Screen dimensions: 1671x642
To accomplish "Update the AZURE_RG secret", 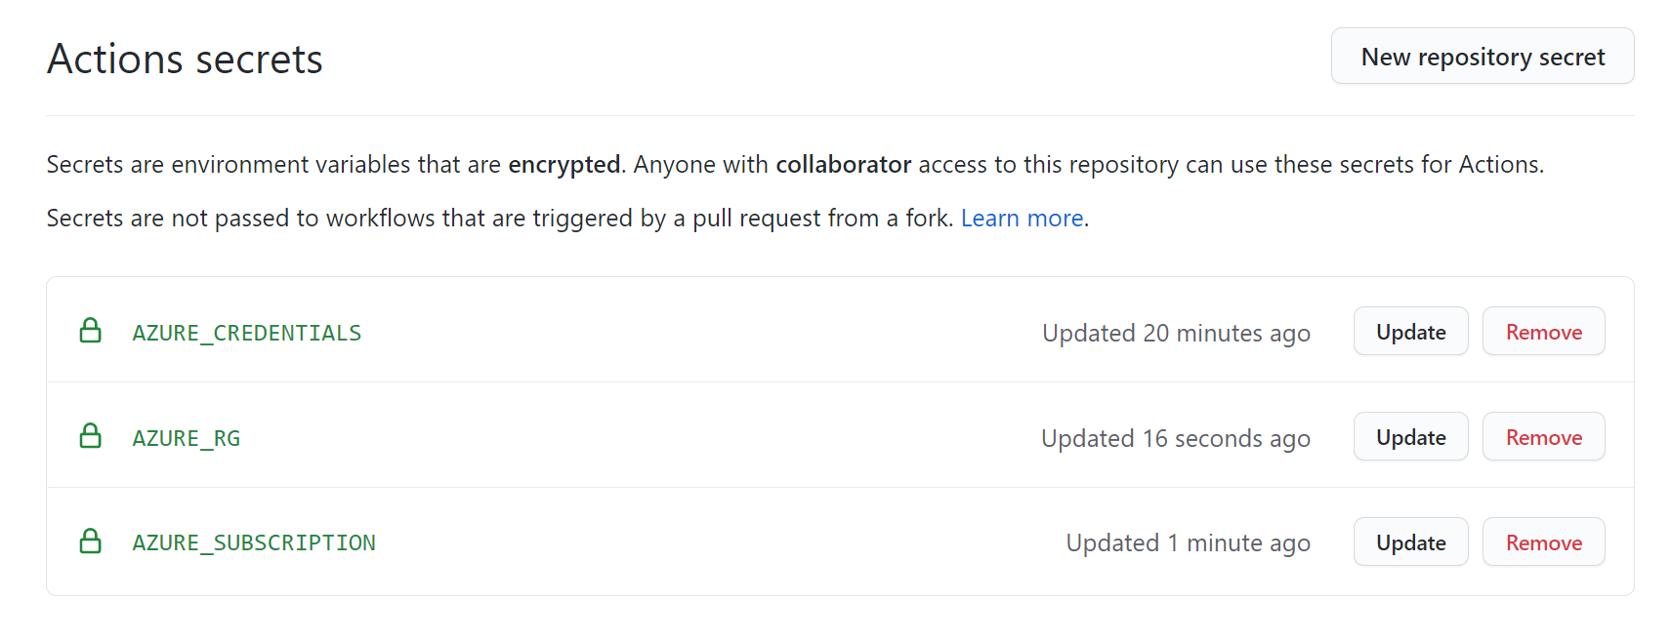I will (1410, 437).
